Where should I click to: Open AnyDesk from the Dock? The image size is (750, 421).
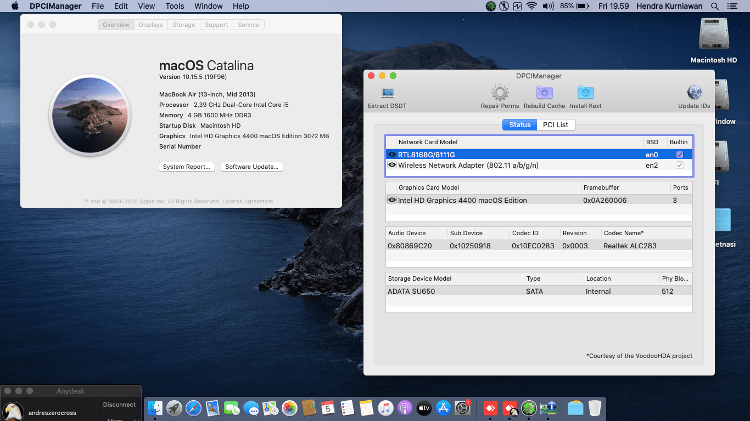(490, 408)
